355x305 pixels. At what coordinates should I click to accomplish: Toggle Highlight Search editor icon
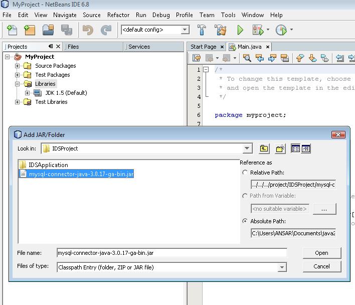coord(285,58)
